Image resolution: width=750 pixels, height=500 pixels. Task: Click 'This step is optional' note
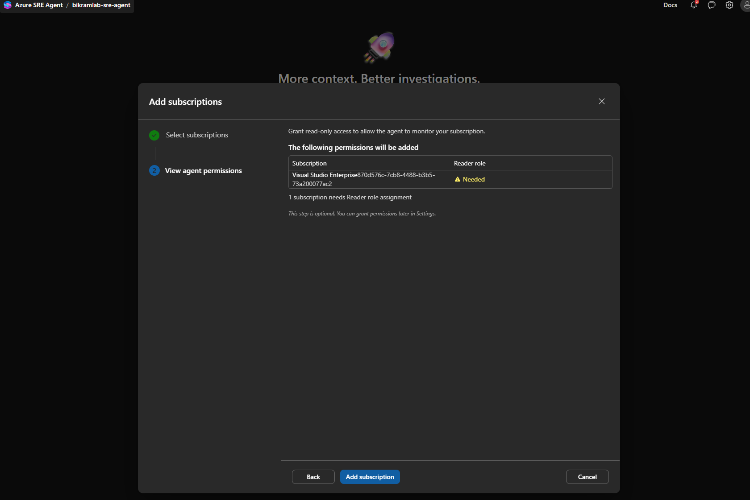pyautogui.click(x=362, y=214)
